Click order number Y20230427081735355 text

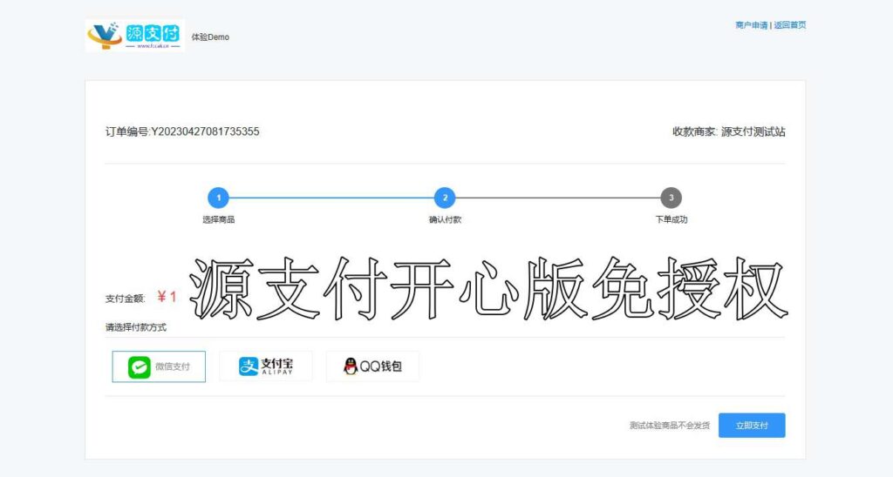point(205,131)
